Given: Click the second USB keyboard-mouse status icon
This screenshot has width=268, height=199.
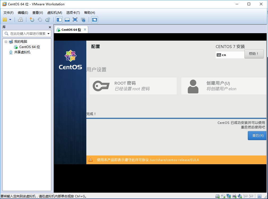Looking at the screenshot, I should 251,196.
